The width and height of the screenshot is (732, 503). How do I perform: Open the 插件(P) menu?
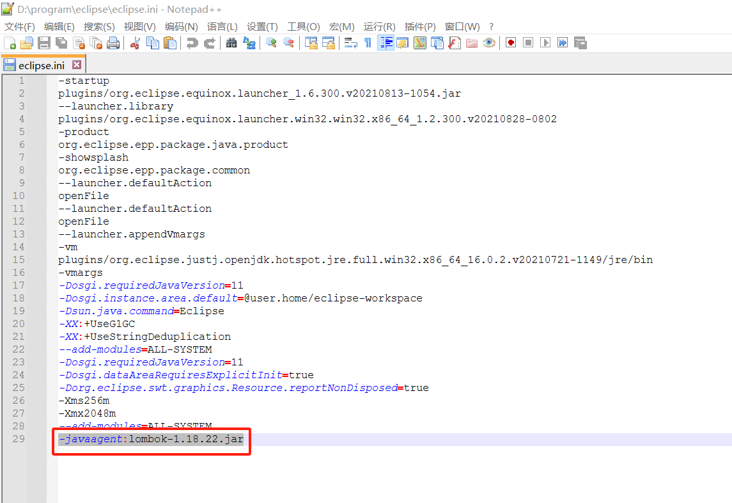[x=420, y=26]
